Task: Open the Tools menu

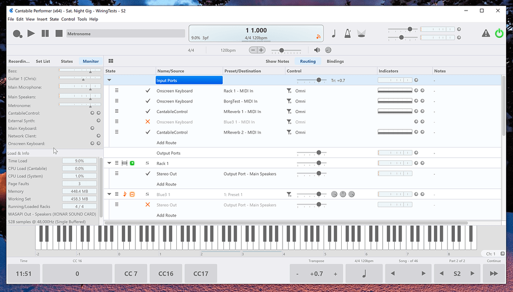Action: (x=82, y=19)
